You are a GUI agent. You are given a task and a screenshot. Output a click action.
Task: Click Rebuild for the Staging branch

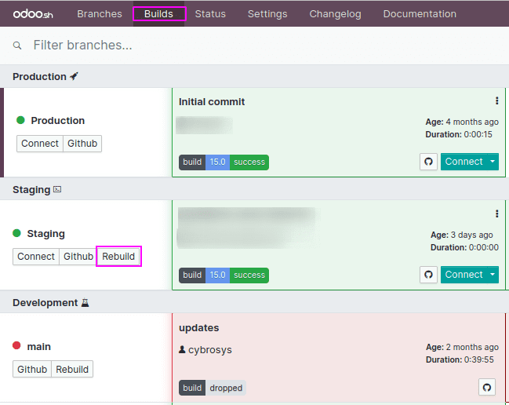[x=118, y=256]
